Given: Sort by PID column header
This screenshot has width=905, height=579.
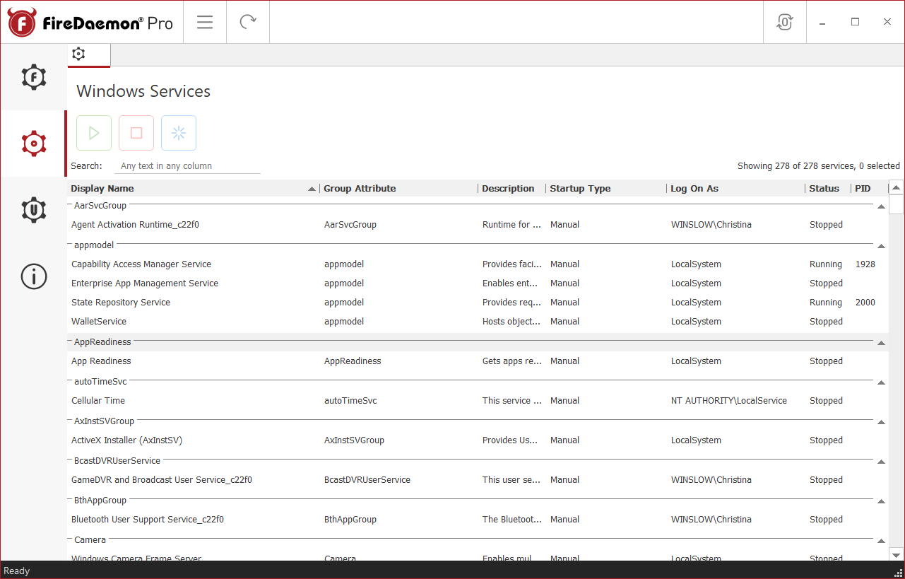Looking at the screenshot, I should [x=868, y=189].
